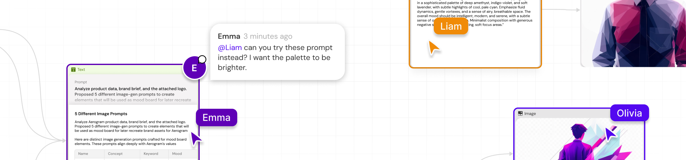Select Liam's orange cursor arrow

(434, 48)
